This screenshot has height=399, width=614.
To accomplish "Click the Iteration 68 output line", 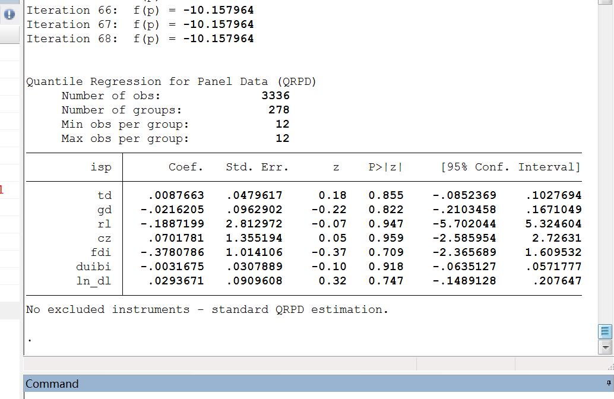I will click(140, 39).
